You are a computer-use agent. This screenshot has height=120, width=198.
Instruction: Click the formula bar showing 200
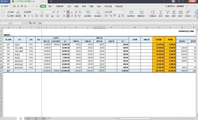pos(117,23)
